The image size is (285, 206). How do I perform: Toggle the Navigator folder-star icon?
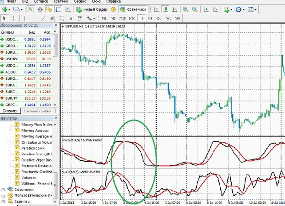[49, 9]
